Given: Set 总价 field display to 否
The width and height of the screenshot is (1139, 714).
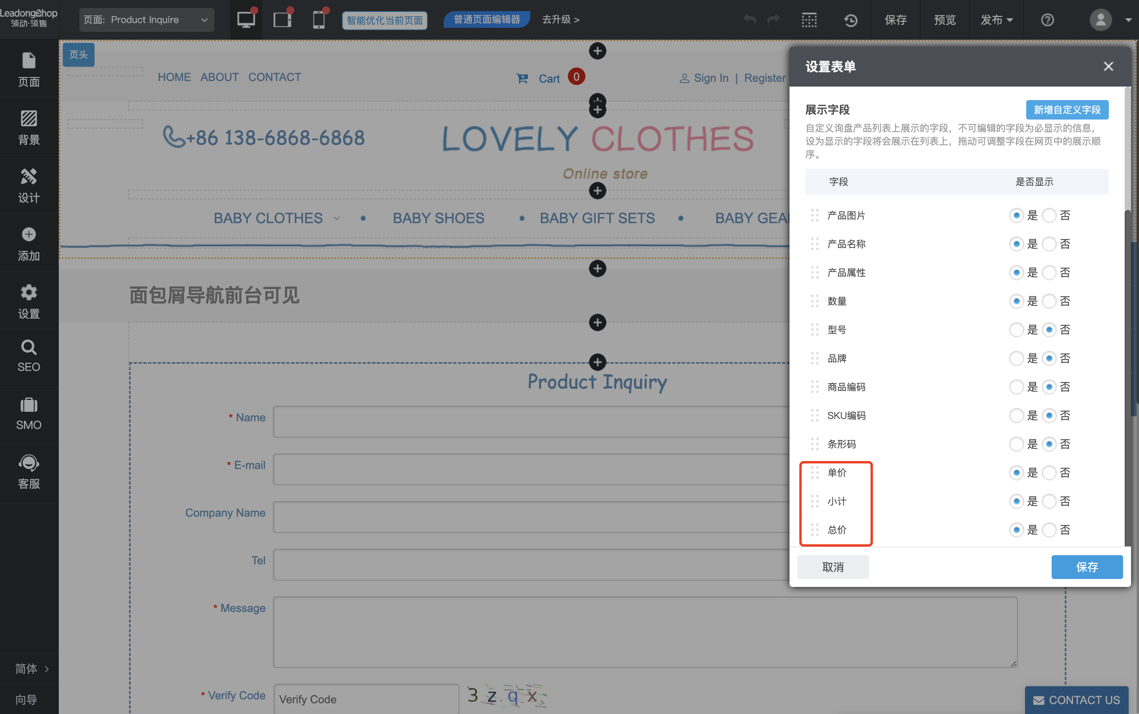Looking at the screenshot, I should [1049, 530].
